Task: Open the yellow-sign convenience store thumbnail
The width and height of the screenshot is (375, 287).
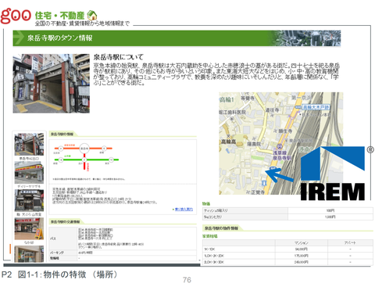Action: click(29, 173)
